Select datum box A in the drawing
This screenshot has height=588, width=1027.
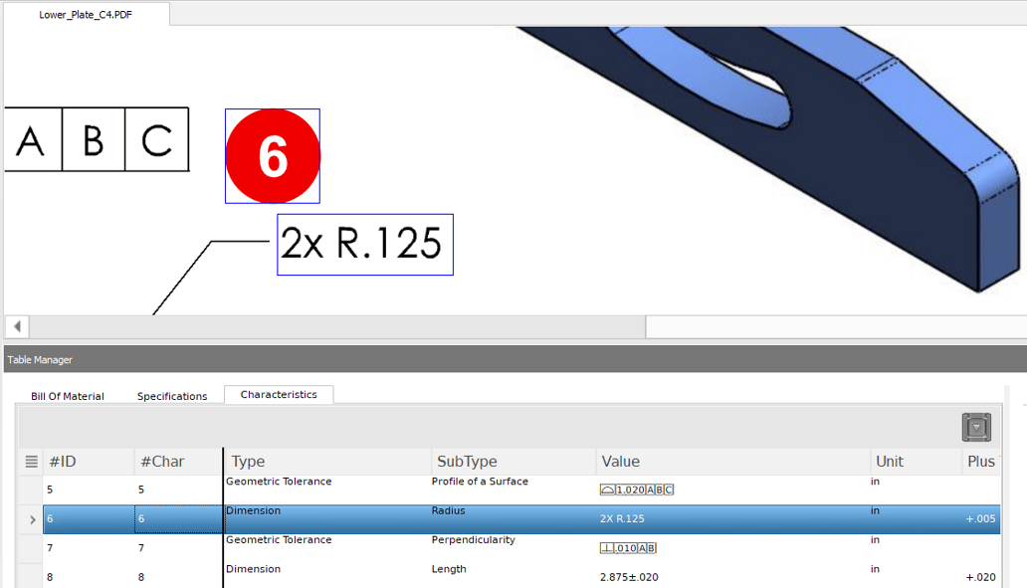point(32,139)
